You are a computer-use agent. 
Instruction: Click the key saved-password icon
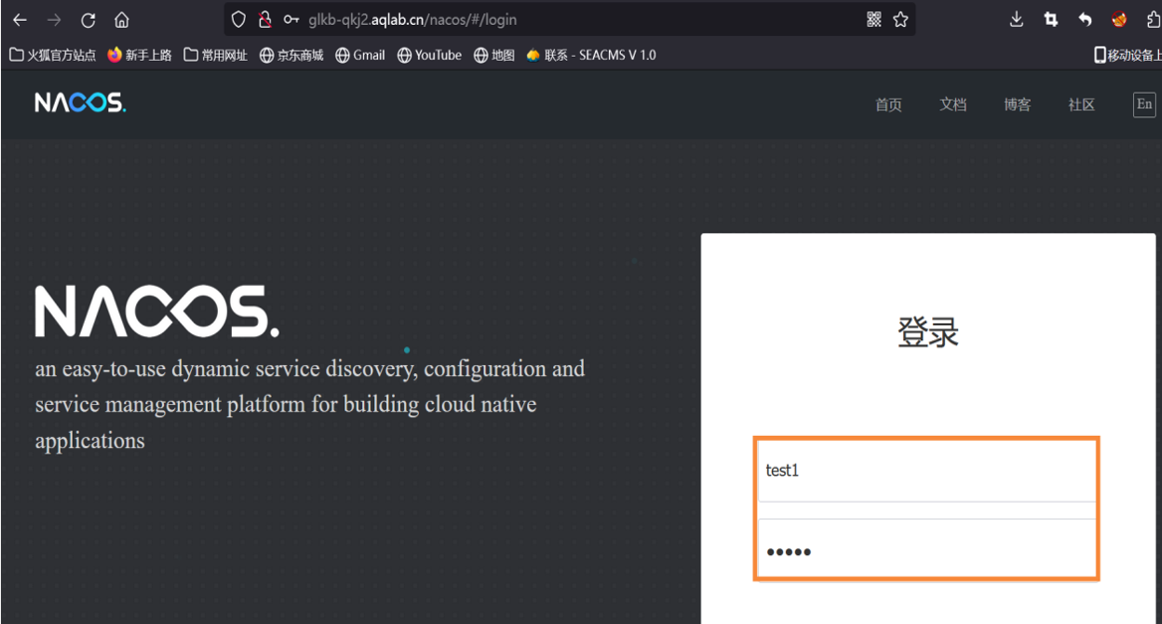coord(291,19)
